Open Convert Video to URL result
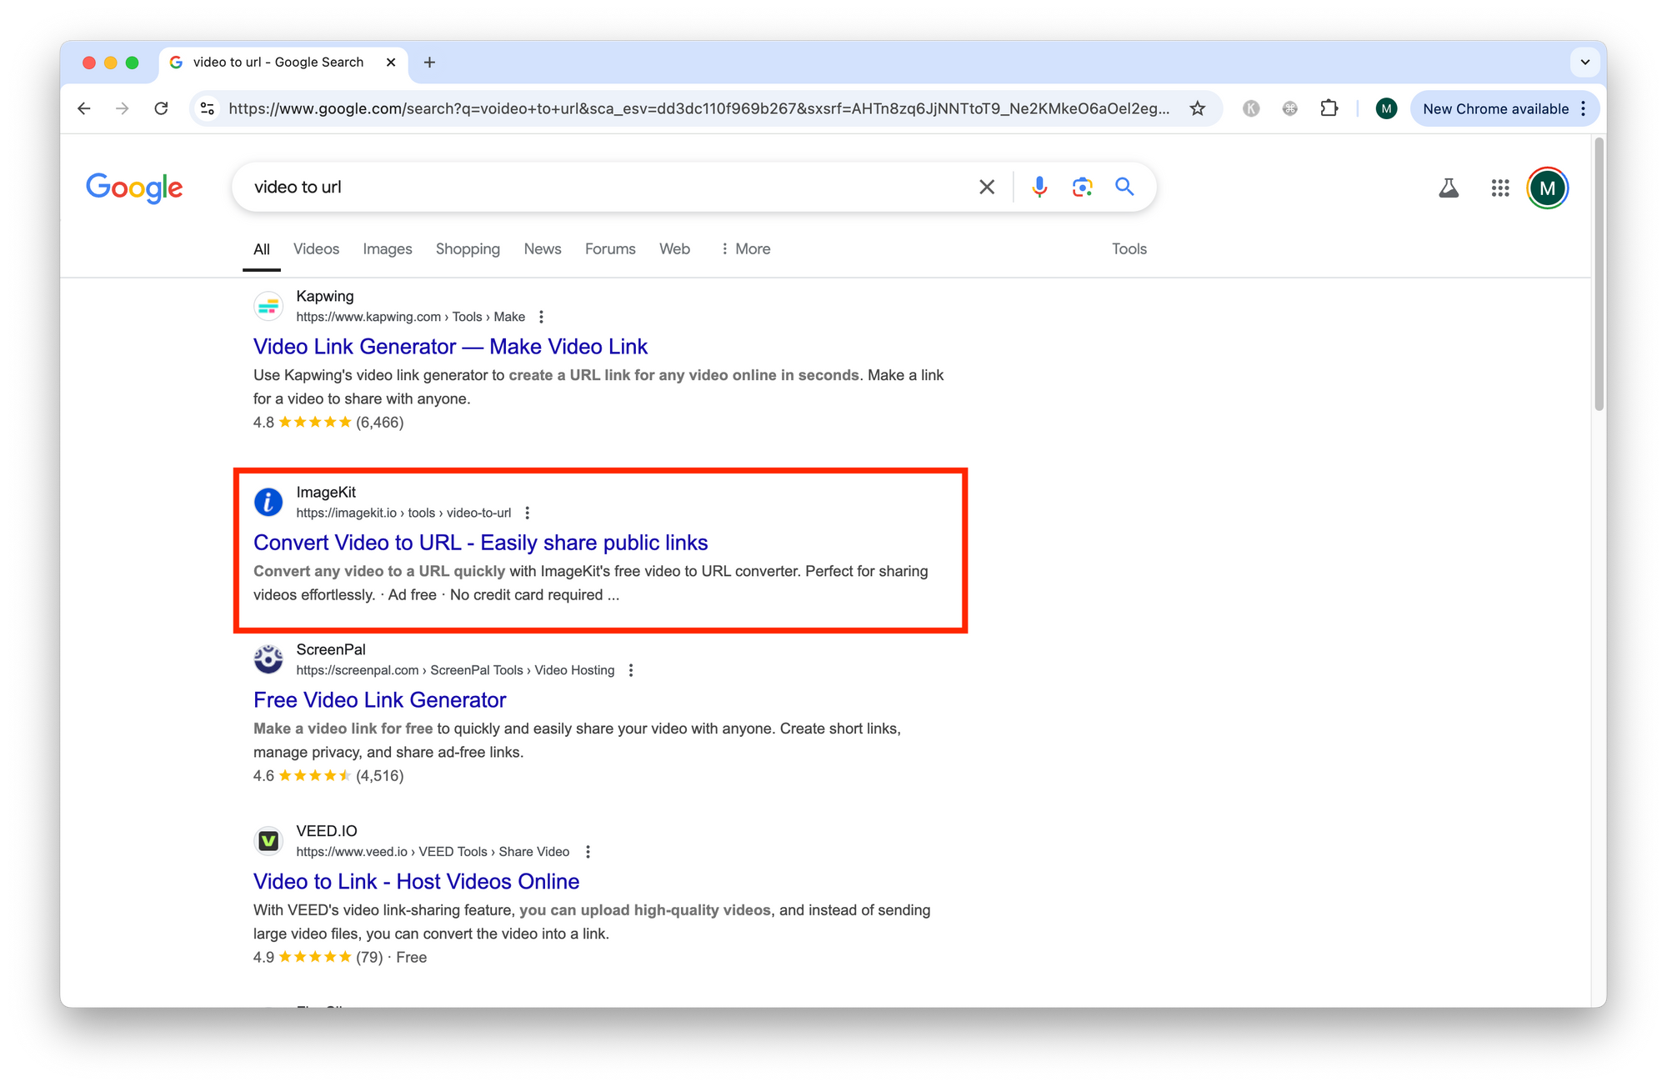Viewport: 1667px width, 1087px height. 481,543
